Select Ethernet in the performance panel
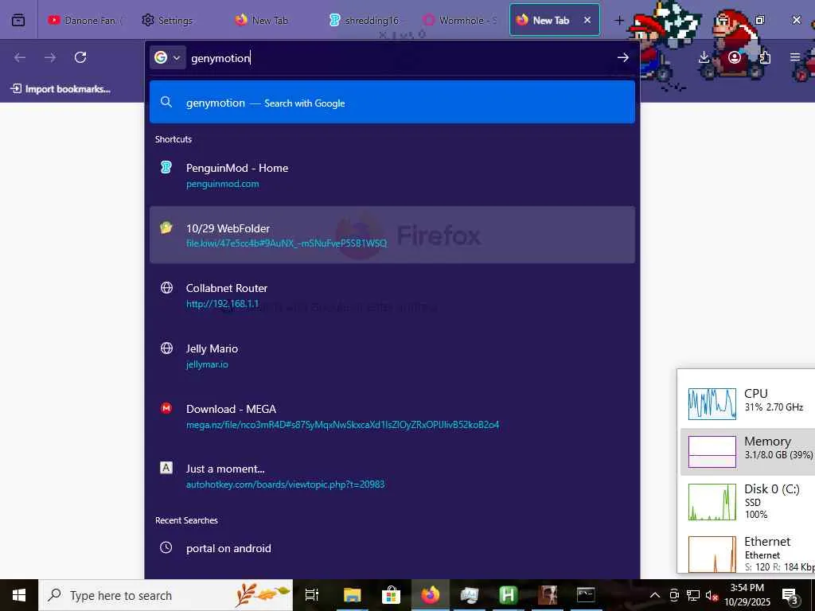The image size is (815, 611). [747, 553]
